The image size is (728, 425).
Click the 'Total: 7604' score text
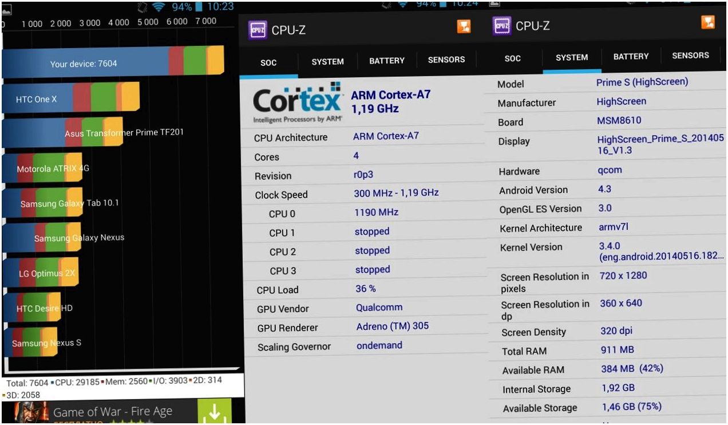[28, 383]
